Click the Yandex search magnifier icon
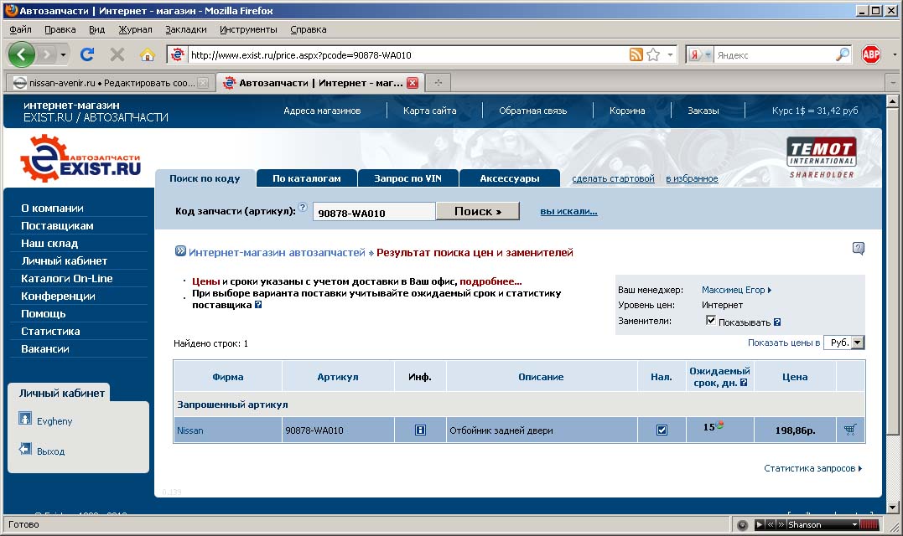 click(842, 54)
